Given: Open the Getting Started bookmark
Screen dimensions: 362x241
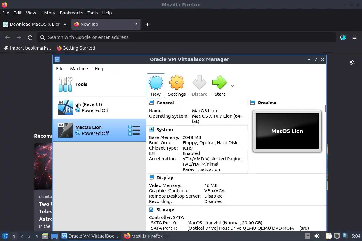Looking at the screenshot, I should tap(76, 48).
